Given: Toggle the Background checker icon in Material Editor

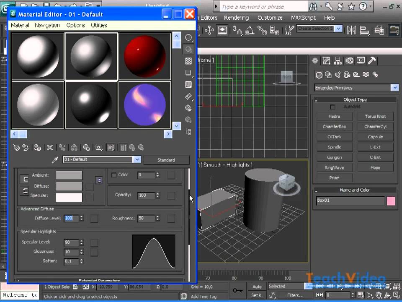Looking at the screenshot, I should 188,61.
